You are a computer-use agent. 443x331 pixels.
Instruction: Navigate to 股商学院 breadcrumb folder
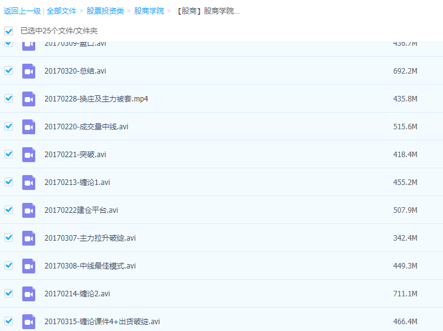point(149,11)
